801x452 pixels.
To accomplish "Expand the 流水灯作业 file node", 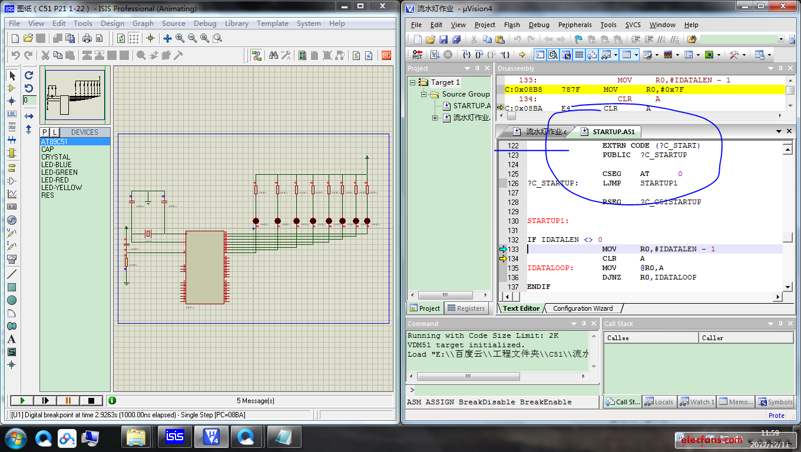I will point(435,118).
